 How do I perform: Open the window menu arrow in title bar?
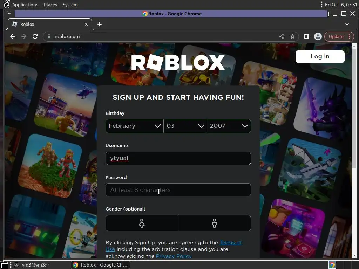[9, 14]
